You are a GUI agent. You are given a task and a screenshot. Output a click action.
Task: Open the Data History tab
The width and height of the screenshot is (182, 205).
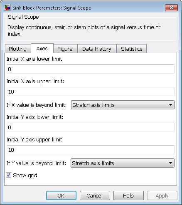pyautogui.click(x=97, y=49)
